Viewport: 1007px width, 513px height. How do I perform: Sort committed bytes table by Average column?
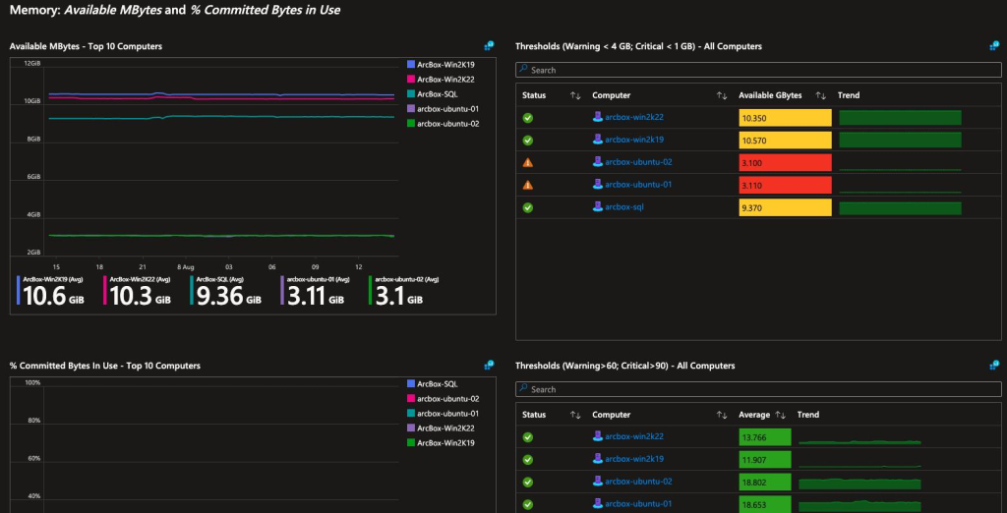click(x=780, y=415)
